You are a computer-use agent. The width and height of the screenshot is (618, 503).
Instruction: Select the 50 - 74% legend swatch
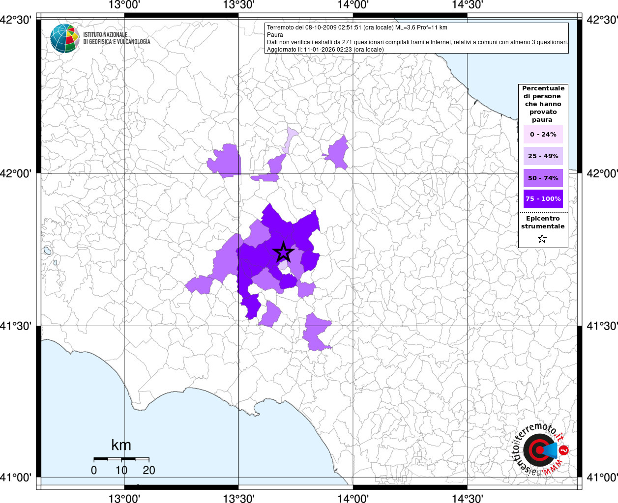[x=543, y=178]
